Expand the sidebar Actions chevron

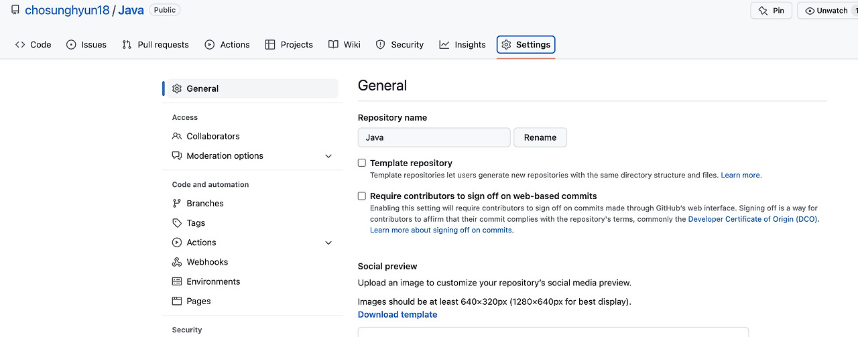point(328,243)
